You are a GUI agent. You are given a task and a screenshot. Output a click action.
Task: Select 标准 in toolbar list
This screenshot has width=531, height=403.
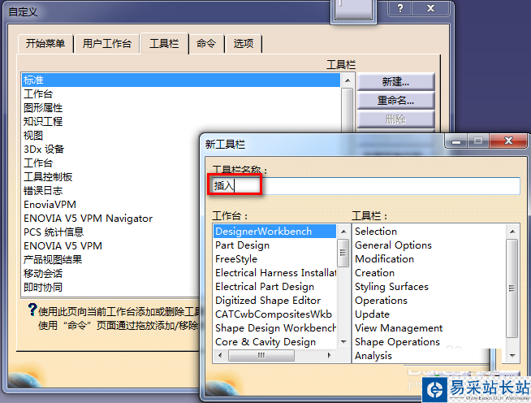pos(181,80)
